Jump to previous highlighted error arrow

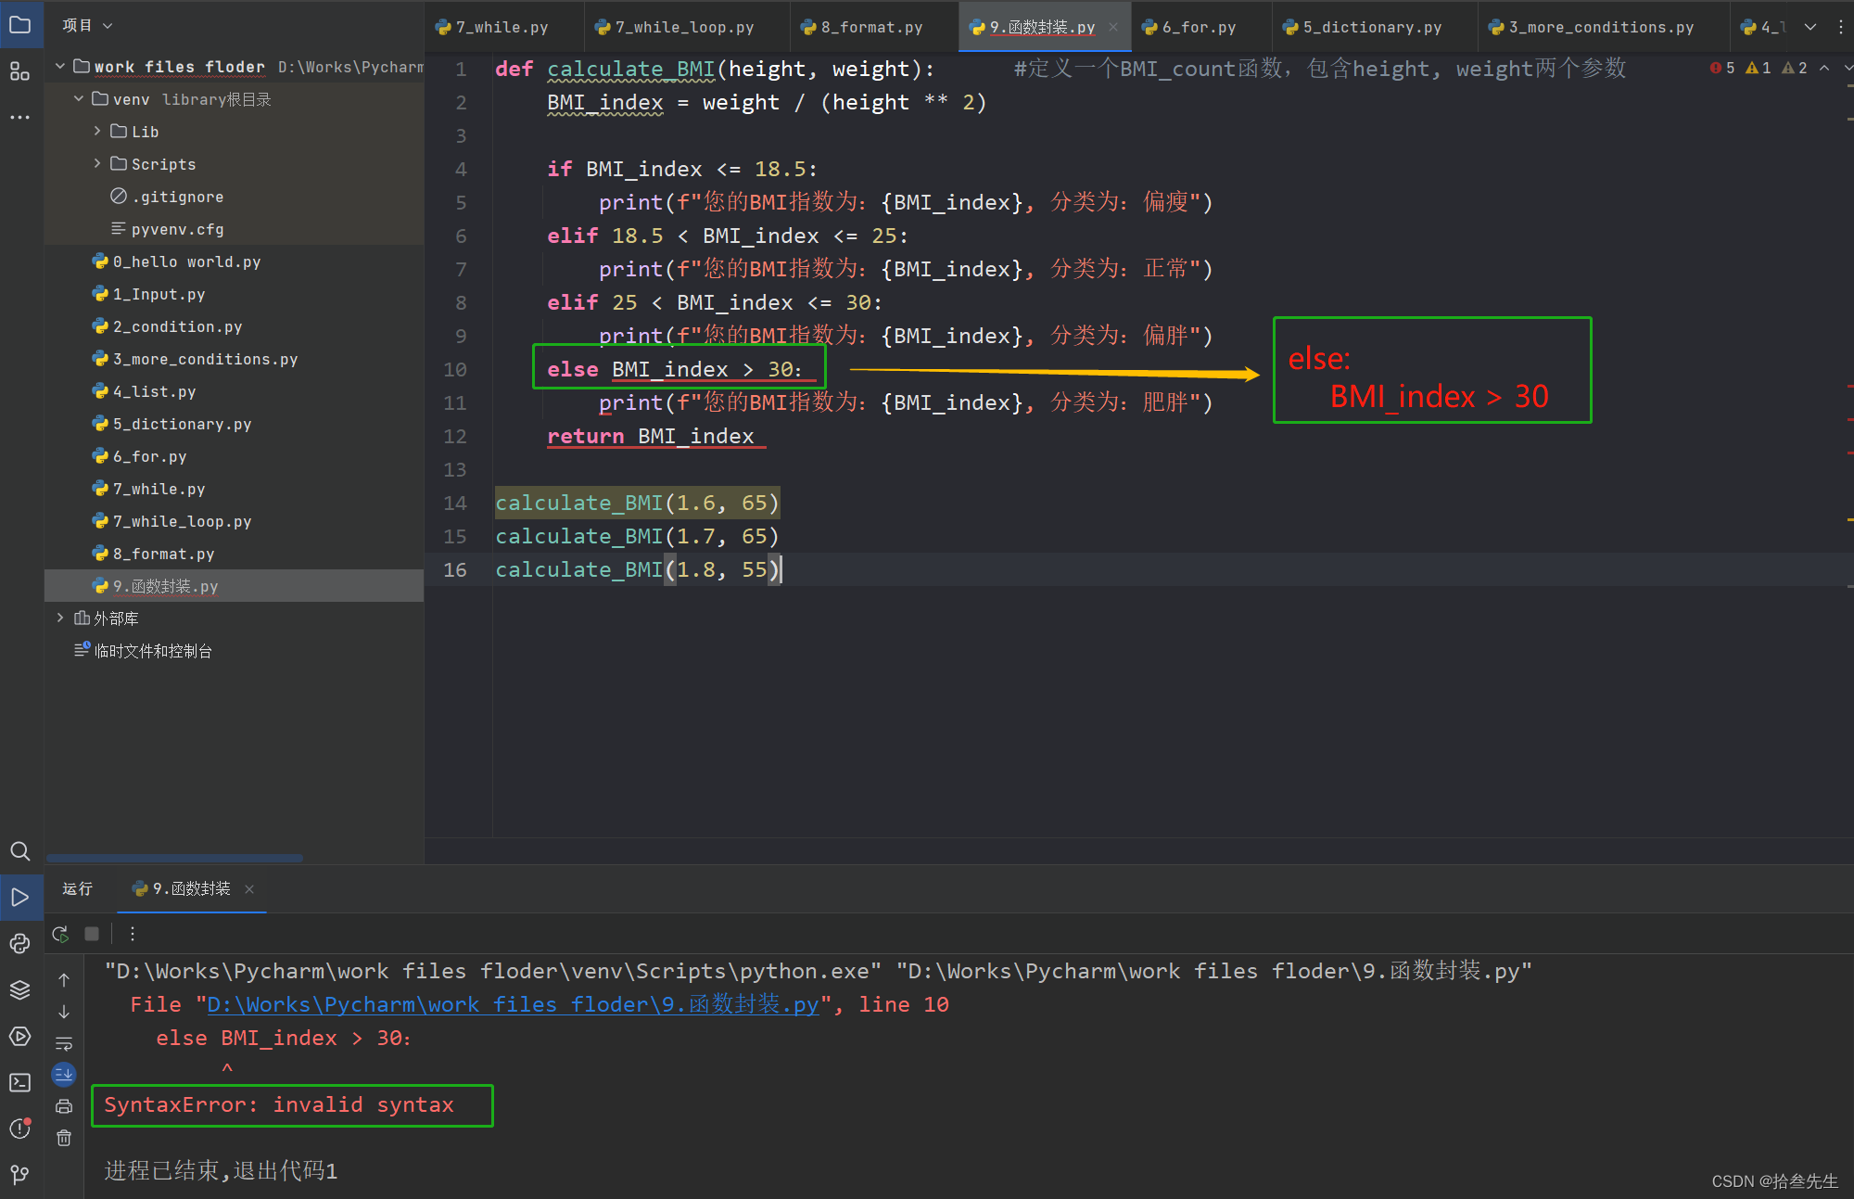(x=1824, y=68)
